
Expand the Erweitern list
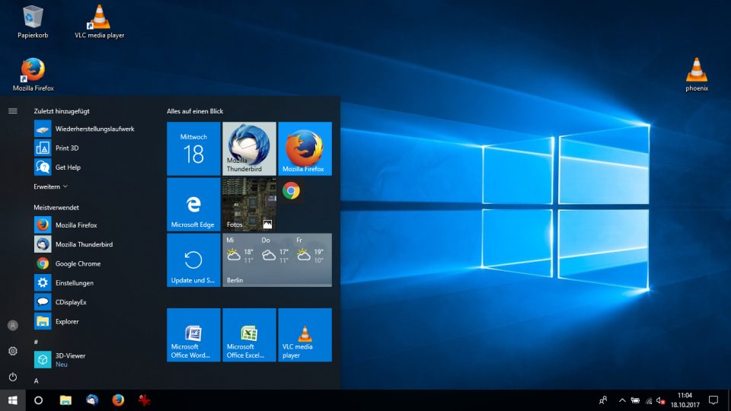51,186
